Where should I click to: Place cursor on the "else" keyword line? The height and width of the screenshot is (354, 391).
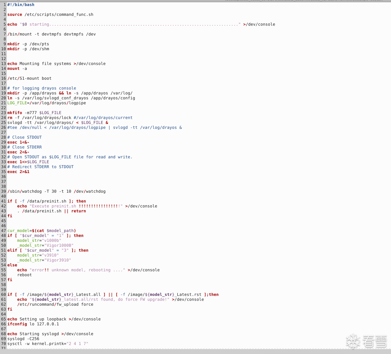pos(12,265)
